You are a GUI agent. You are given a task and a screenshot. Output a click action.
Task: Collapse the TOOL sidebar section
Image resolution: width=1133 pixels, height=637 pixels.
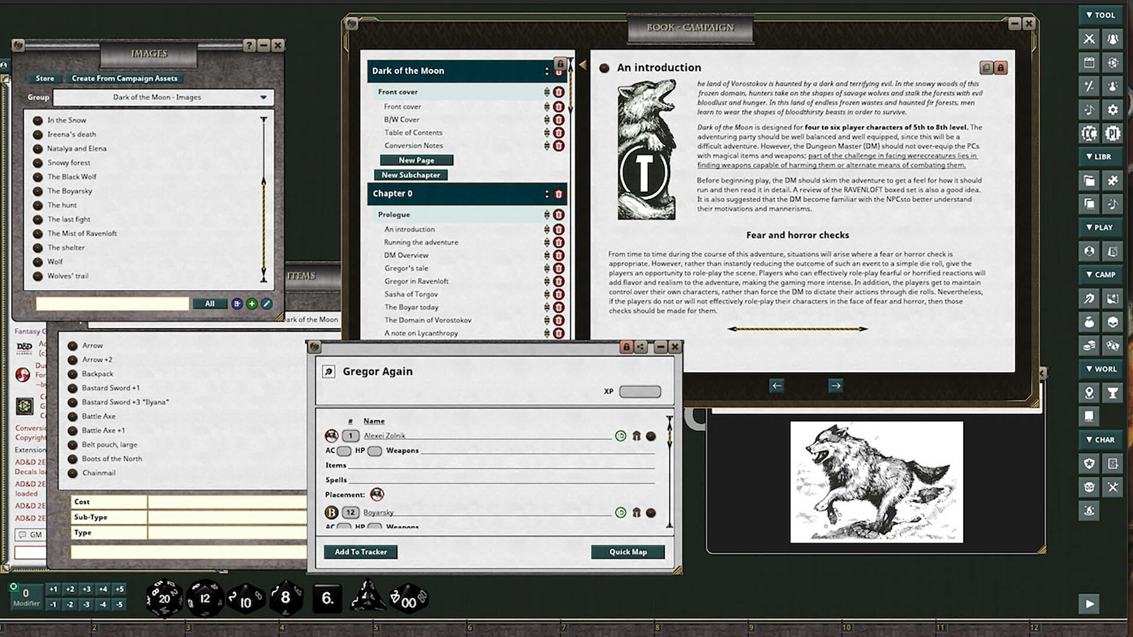tap(1100, 15)
